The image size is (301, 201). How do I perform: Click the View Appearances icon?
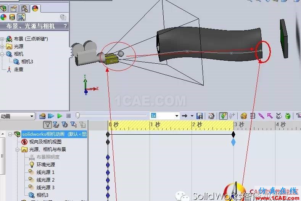pos(3,17)
